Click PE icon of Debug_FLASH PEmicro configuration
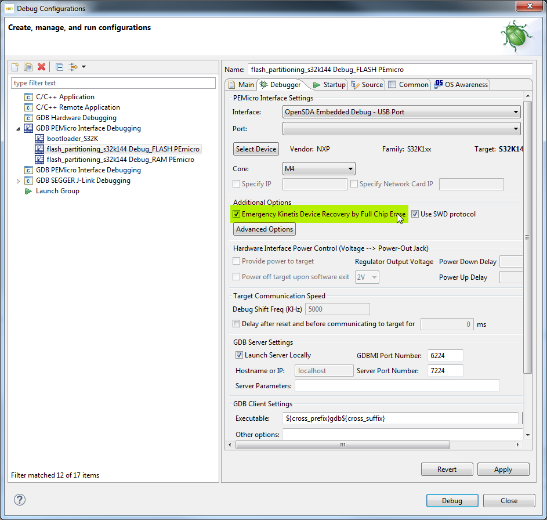 [39, 149]
